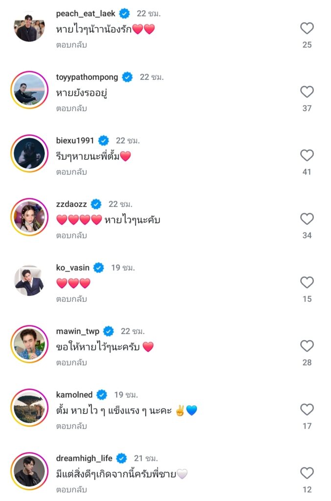This screenshot has height=501, width=331.
Task: Heart the dreamhigh_life comment
Action: pos(307,473)
